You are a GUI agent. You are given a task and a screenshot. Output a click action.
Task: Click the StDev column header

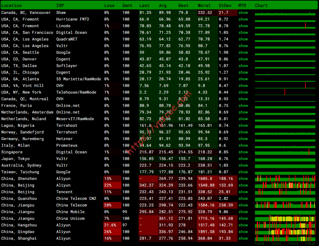point(225,6)
